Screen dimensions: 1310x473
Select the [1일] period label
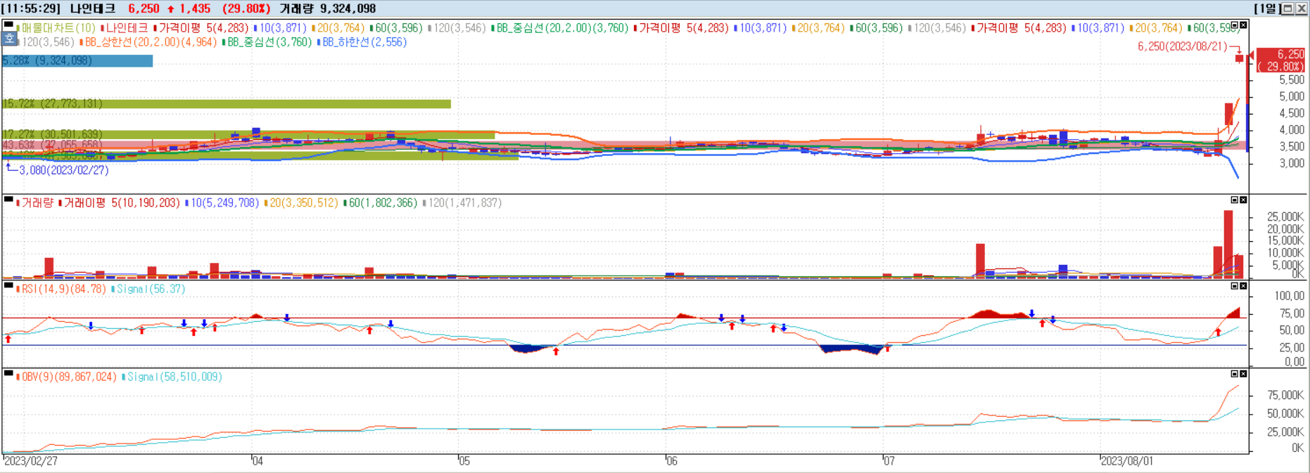1266,8
